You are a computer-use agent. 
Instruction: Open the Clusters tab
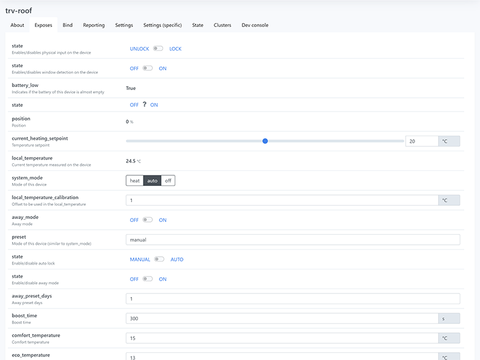[222, 25]
